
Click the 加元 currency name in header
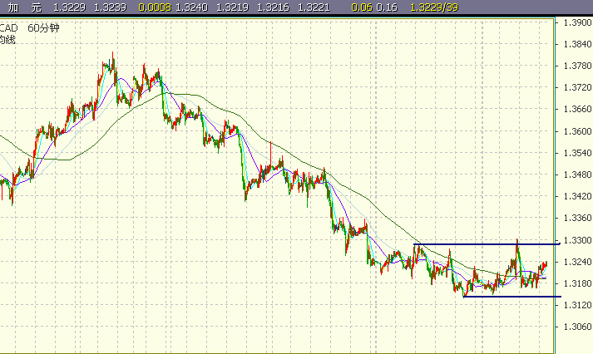point(24,7)
